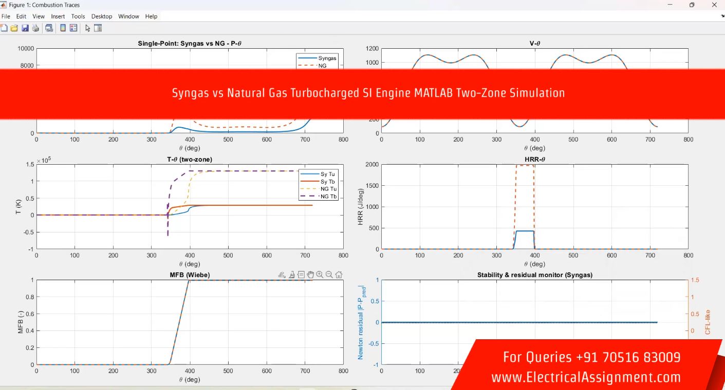Click zoom out magnifier on MFB axes
This screenshot has height=390, width=725.
(x=329, y=275)
